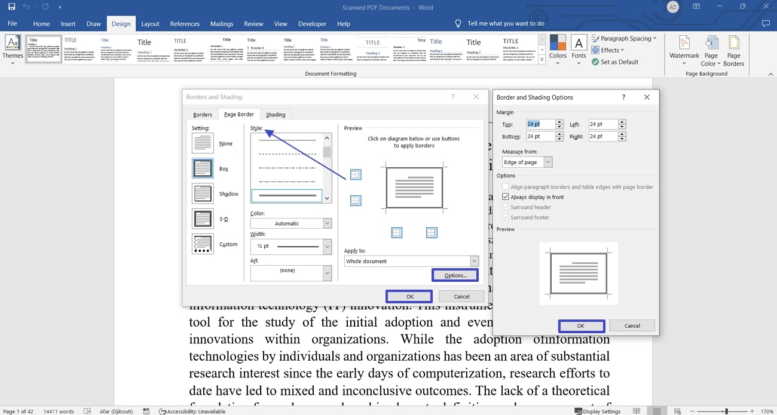Click the Options button
This screenshot has width=777, height=415.
[x=455, y=275]
